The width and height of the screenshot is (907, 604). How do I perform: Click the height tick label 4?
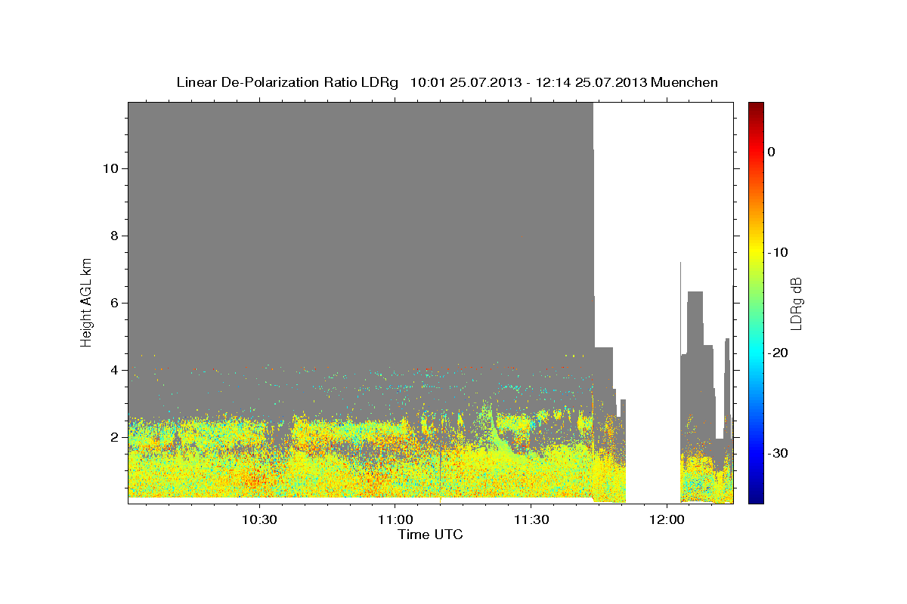[x=113, y=370]
